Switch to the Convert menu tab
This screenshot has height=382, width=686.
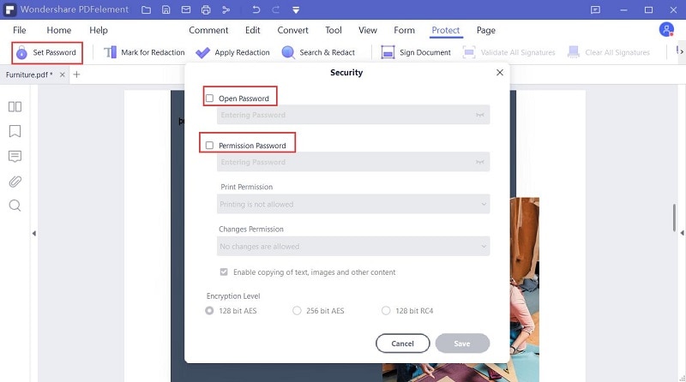pyautogui.click(x=292, y=30)
